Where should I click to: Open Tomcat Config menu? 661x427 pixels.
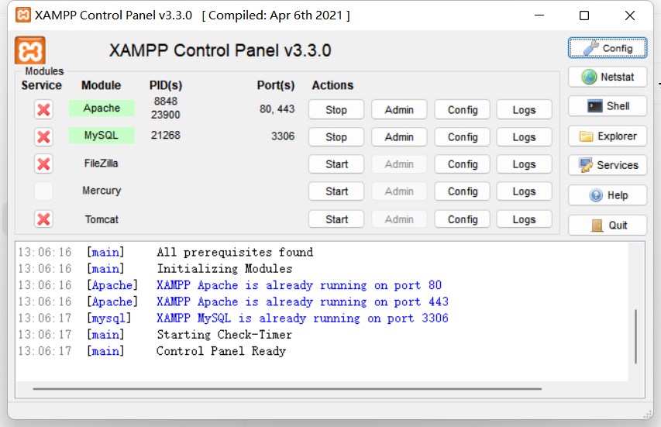point(462,219)
